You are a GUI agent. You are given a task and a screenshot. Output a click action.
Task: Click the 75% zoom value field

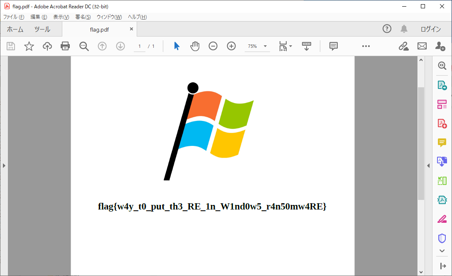coord(253,46)
